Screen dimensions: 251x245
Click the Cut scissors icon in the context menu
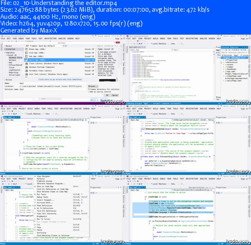35,225
